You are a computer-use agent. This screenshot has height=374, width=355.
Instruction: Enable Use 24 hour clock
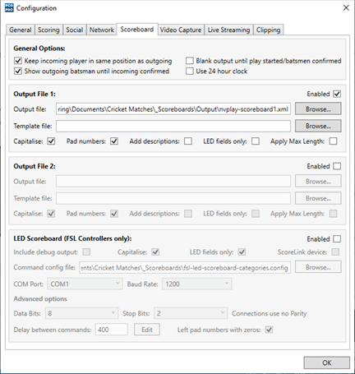tap(190, 71)
